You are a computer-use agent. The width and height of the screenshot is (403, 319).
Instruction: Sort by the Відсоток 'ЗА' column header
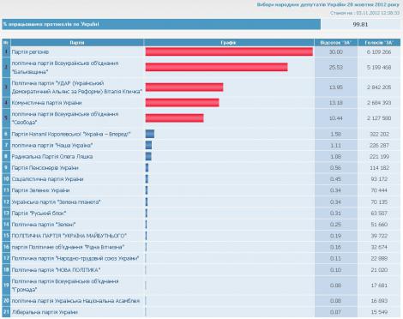tap(336, 43)
